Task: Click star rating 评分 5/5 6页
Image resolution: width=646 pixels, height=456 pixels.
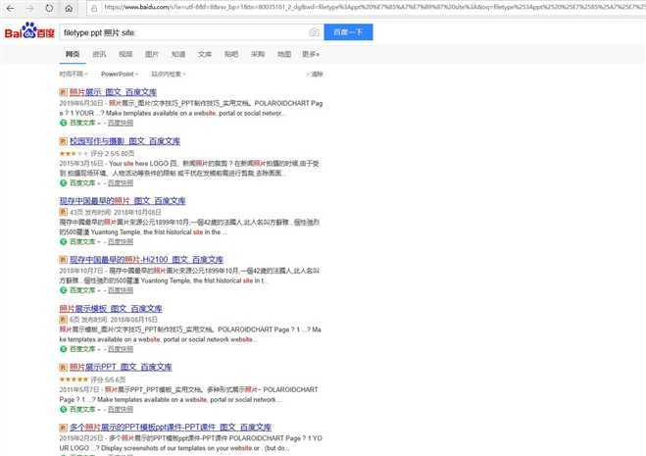Action: 92,380
